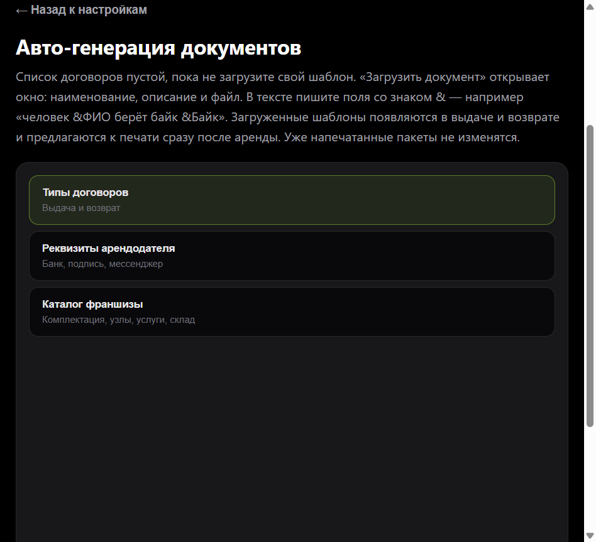The width and height of the screenshot is (596, 542).
Task: Go back via 'Назад к настройкам' link
Action: tap(81, 10)
